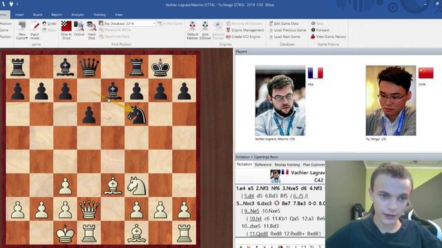Switch to the Plan Explorer tab

pos(314,165)
